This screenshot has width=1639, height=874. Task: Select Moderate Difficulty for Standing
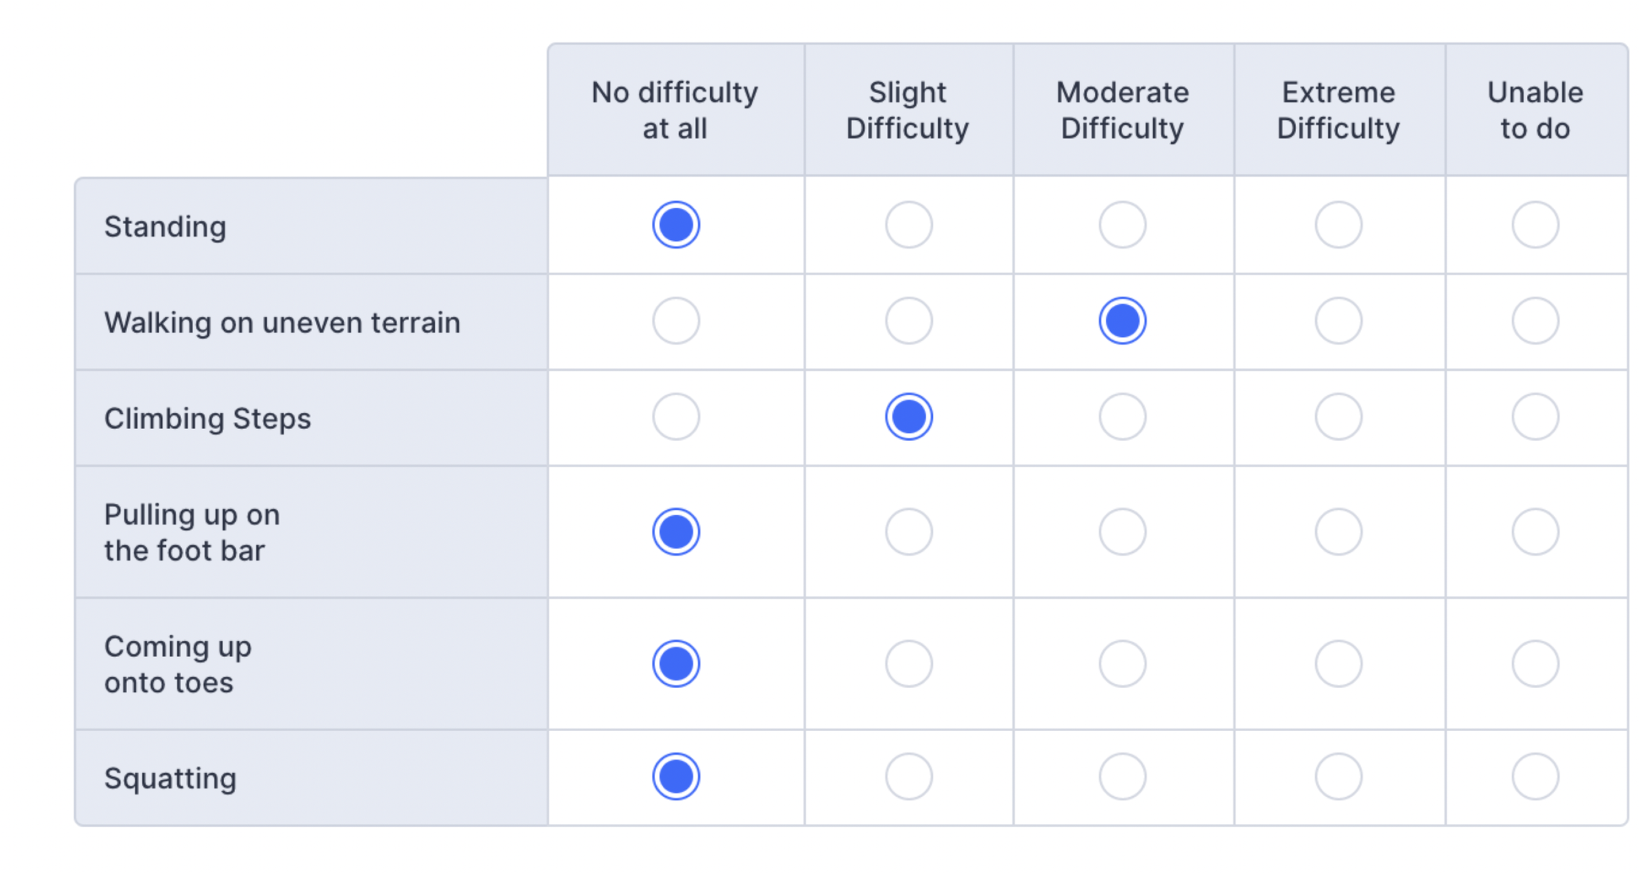point(1122,225)
